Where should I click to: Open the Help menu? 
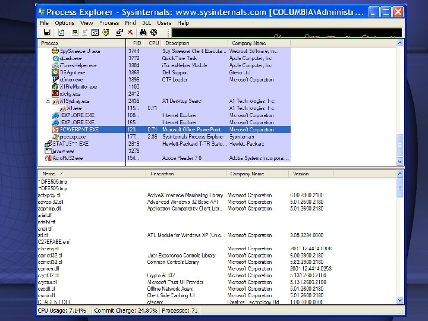(x=183, y=23)
